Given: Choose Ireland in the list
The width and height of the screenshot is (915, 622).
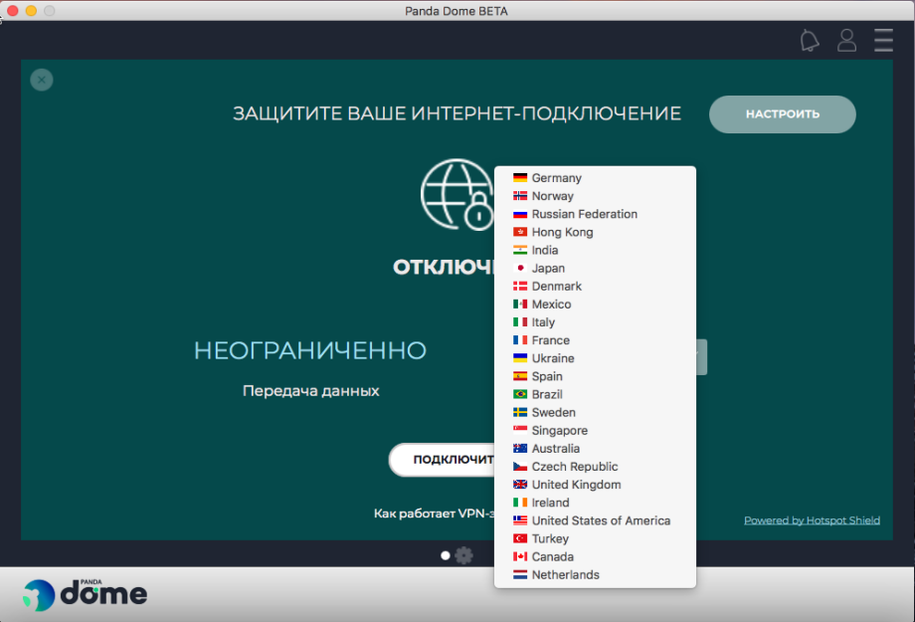Looking at the screenshot, I should tap(595, 503).
